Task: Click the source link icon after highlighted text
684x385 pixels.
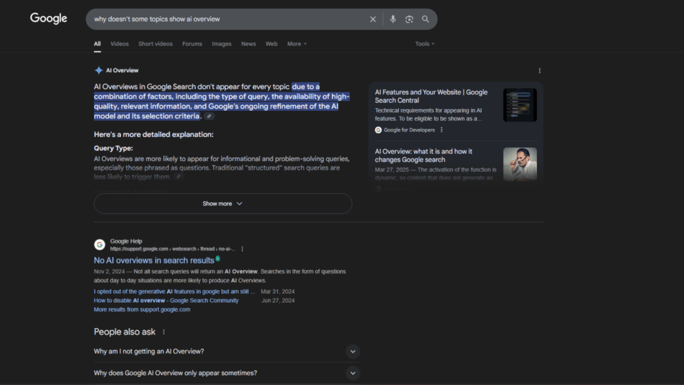Action: point(209,116)
